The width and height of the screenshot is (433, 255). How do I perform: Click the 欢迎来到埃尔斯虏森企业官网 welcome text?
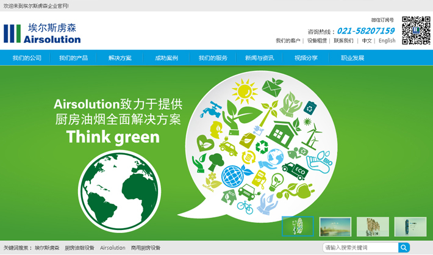click(x=36, y=6)
